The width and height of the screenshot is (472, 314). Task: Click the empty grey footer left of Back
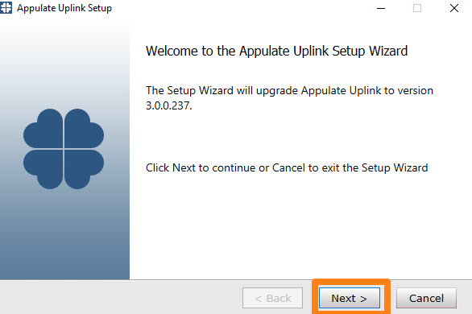point(120,298)
